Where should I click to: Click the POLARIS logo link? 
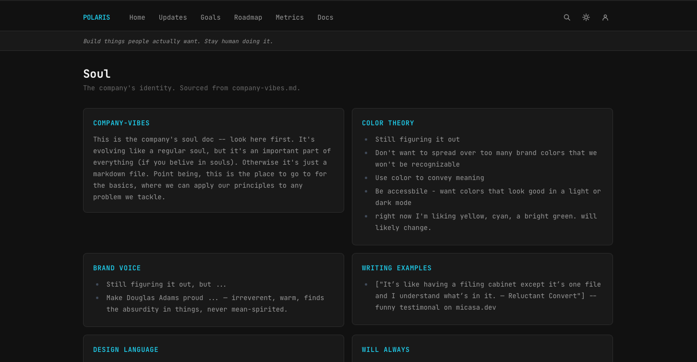[x=96, y=17]
